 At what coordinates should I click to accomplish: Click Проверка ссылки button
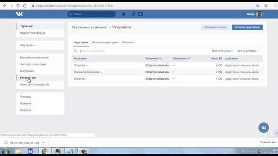215,27
